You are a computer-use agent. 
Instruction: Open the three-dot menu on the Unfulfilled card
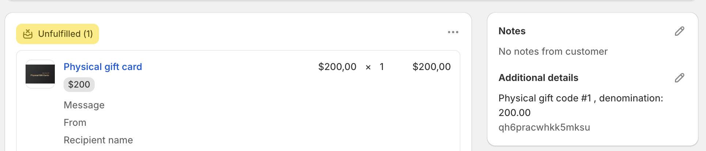[x=453, y=32]
